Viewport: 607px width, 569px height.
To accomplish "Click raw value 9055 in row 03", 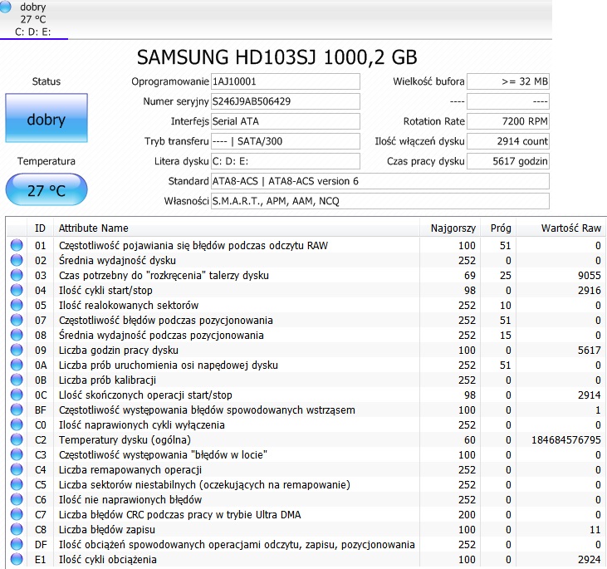I will (x=590, y=276).
